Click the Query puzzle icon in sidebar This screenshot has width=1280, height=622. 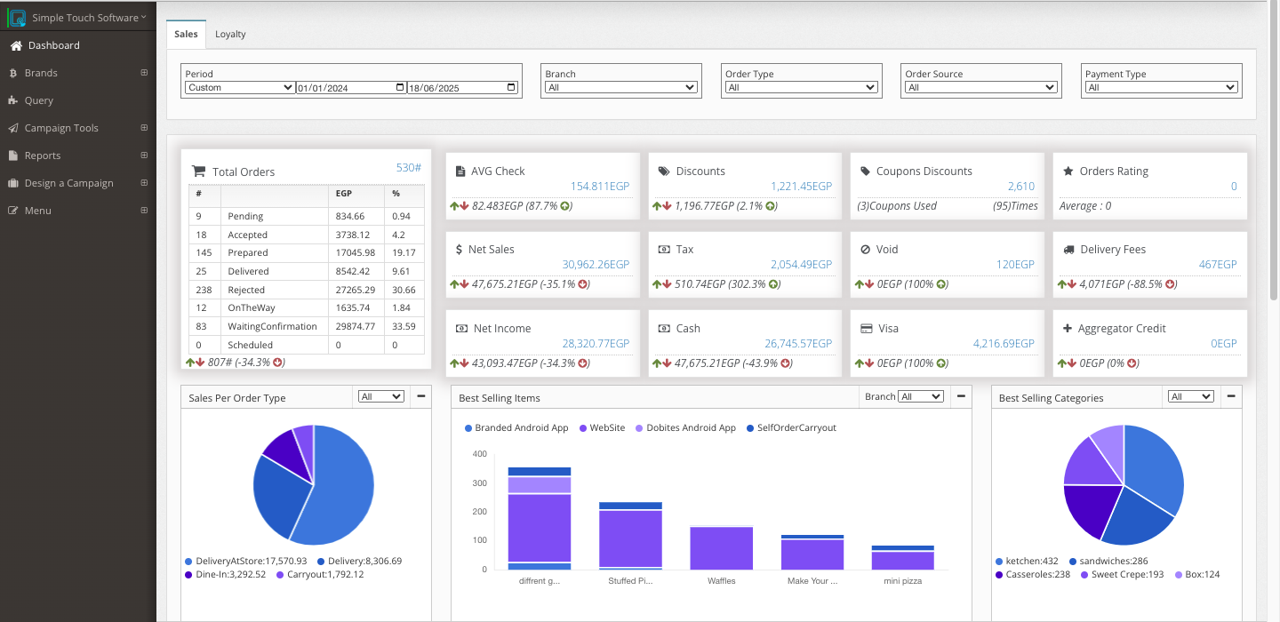pos(13,100)
